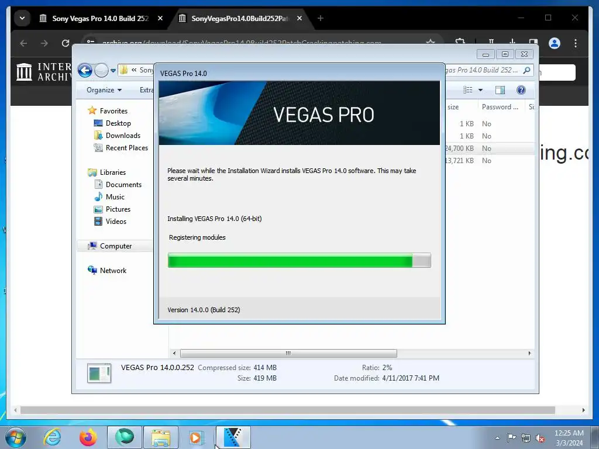Open browser three-dot menu
This screenshot has height=449, width=599.
[576, 43]
